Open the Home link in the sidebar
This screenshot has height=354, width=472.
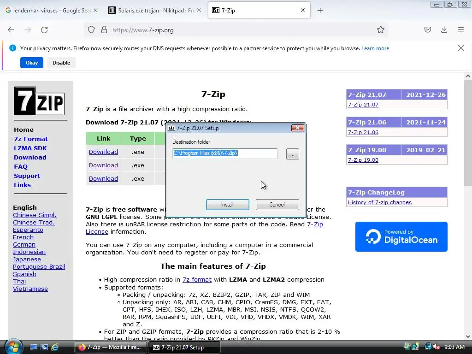pos(24,130)
